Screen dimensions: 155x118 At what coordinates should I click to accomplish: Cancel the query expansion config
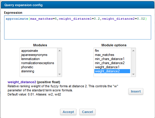[88, 112]
